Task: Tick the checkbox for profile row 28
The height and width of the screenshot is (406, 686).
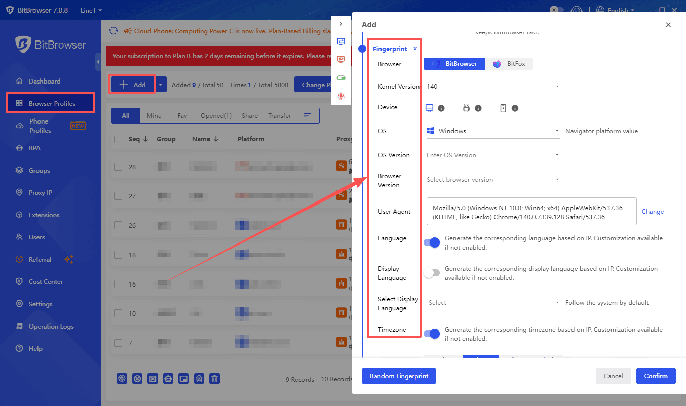Action: pyautogui.click(x=118, y=167)
